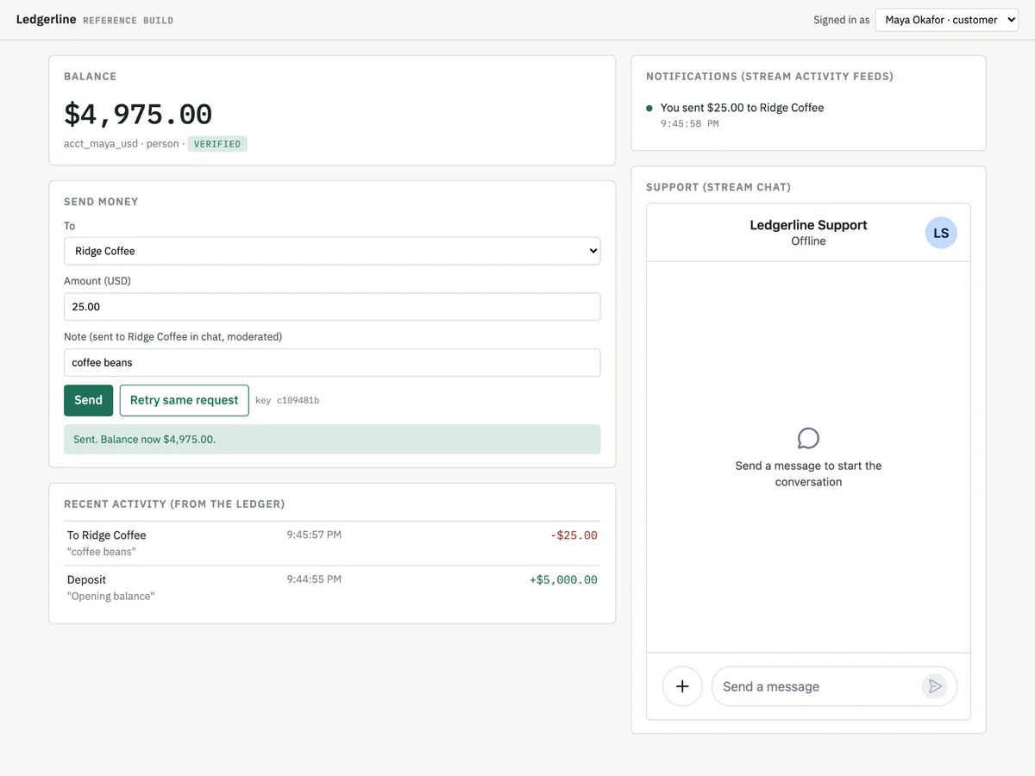Focus the Note input field
This screenshot has height=776, width=1035.
[x=332, y=362]
